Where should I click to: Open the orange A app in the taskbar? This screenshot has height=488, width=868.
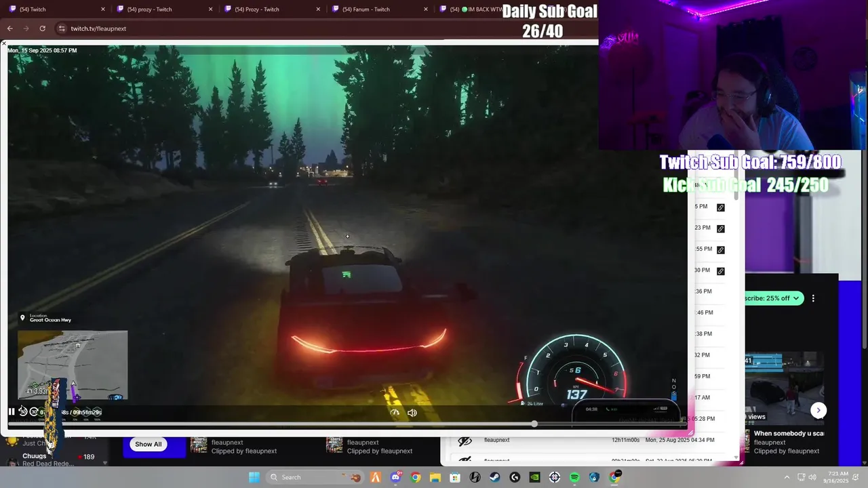[x=376, y=477]
